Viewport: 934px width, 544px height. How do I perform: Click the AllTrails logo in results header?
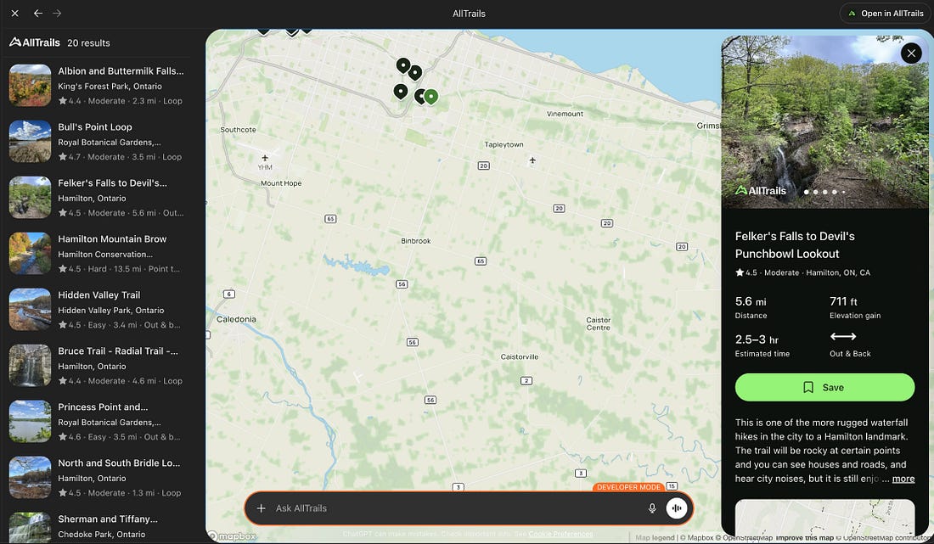tap(35, 42)
